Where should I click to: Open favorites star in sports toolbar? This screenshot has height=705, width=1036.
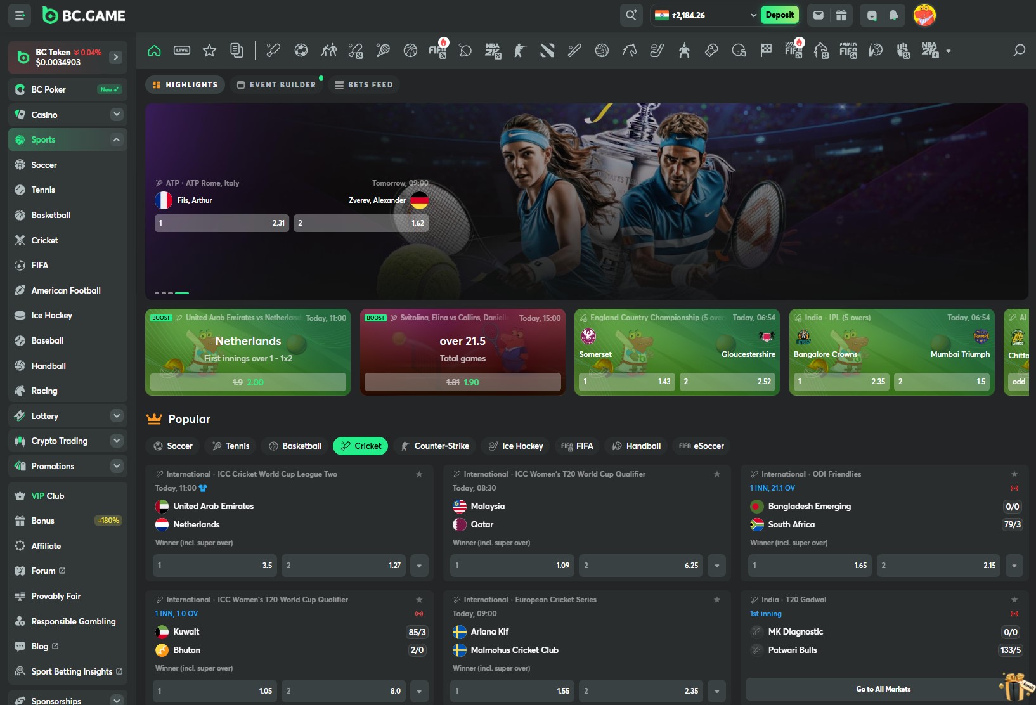click(x=209, y=51)
